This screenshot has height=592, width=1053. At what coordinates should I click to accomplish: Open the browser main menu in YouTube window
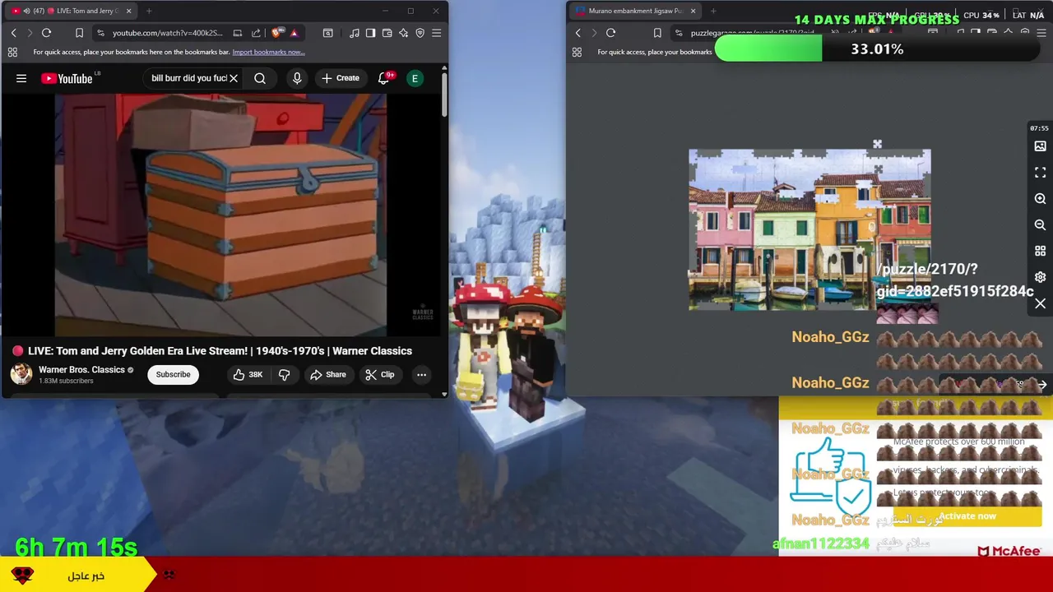click(436, 33)
